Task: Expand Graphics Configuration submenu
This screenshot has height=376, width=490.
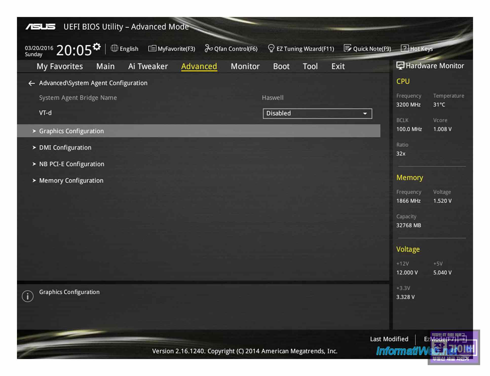Action: pyautogui.click(x=71, y=131)
